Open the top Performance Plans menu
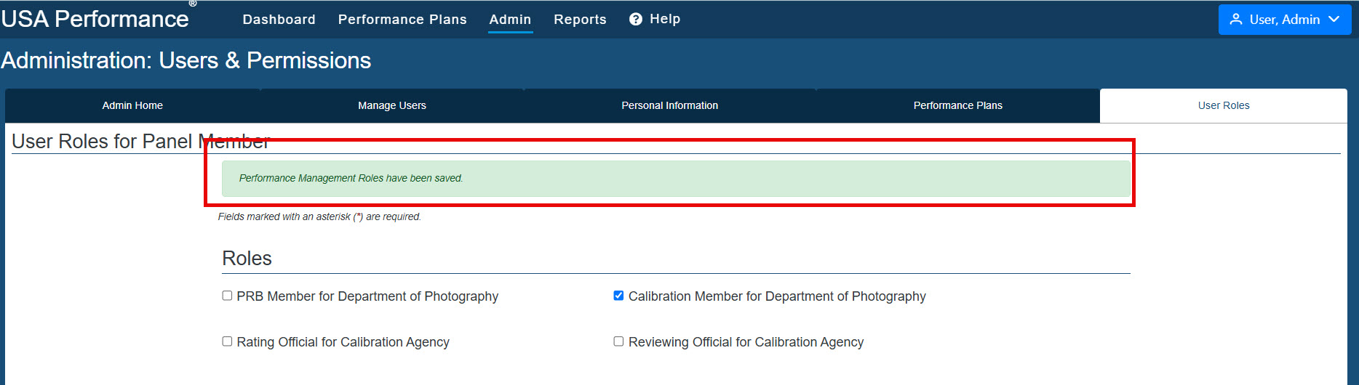1359x385 pixels. point(402,20)
